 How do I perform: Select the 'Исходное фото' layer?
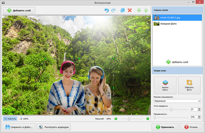pyautogui.click(x=177, y=24)
